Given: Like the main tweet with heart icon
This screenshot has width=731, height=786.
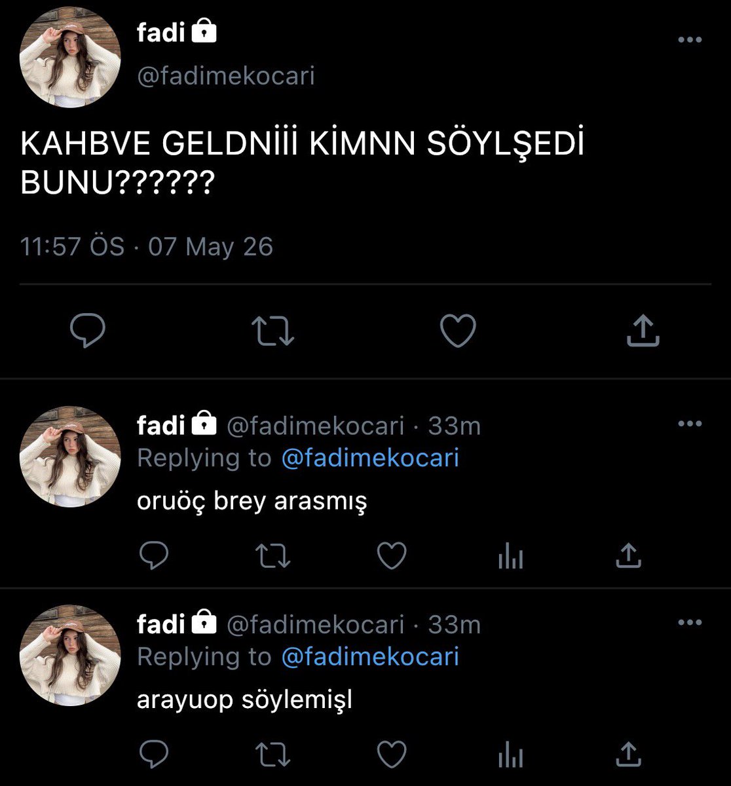Looking at the screenshot, I should point(457,331).
